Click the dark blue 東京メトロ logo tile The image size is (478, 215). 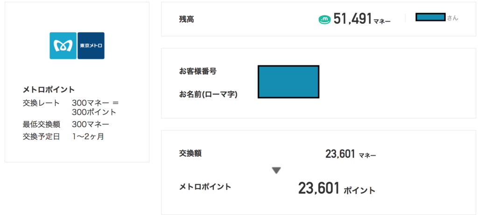pos(91,46)
